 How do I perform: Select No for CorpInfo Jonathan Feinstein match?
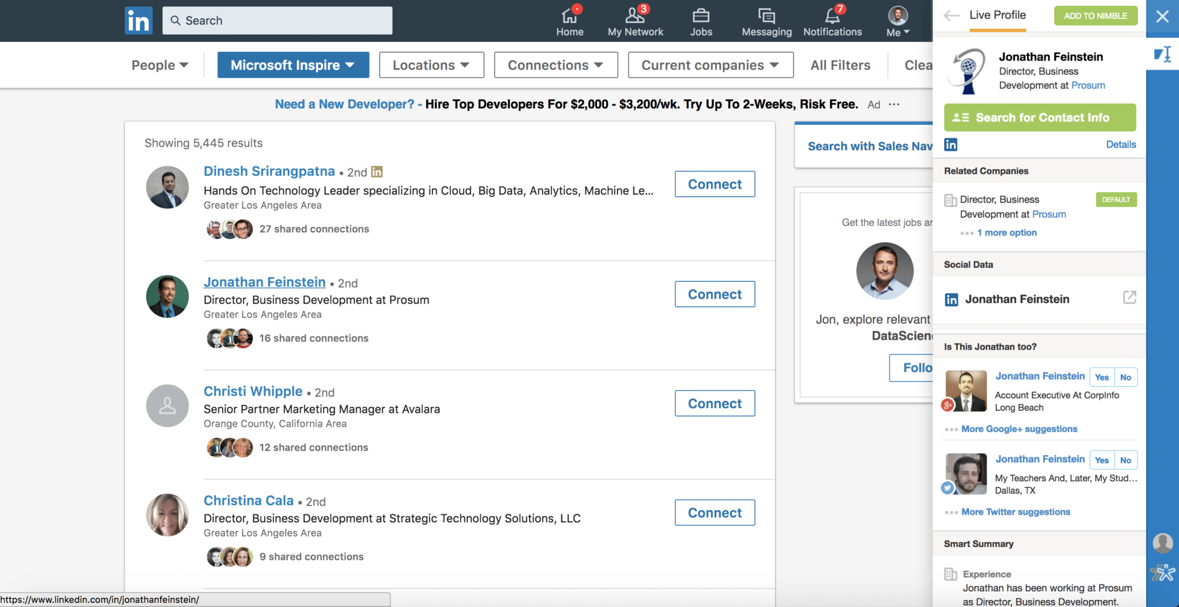point(1125,377)
